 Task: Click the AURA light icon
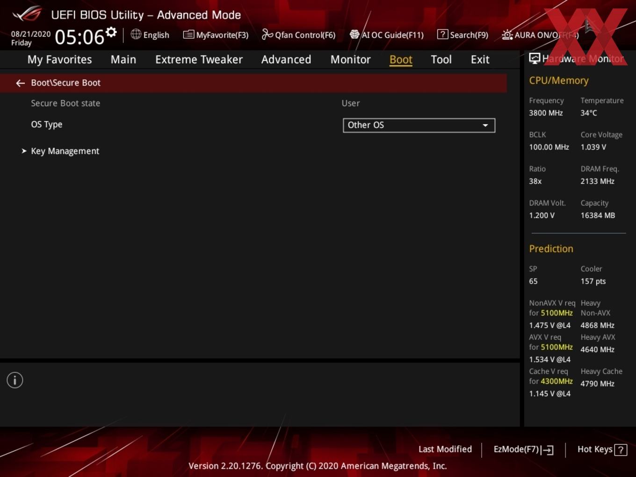pos(507,35)
